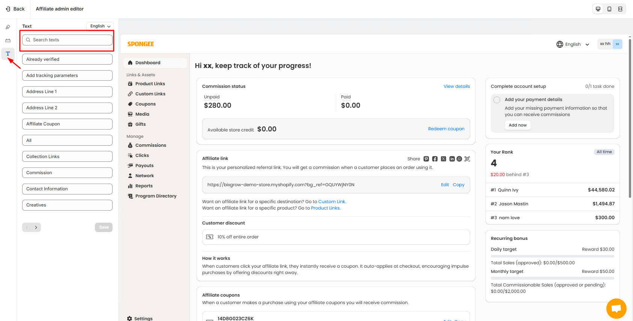Switch to desktop preview mode

[598, 9]
